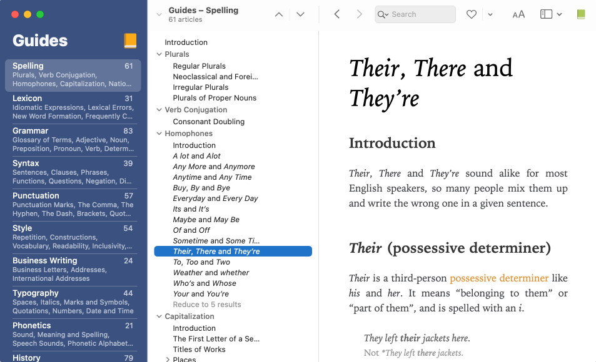Image resolution: width=596 pixels, height=362 pixels.
Task: Navigate back using the left arrow
Action: (337, 14)
